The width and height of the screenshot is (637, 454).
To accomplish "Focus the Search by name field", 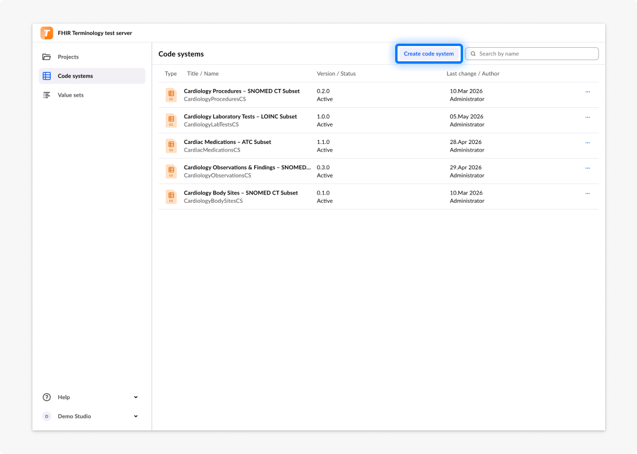I will coord(532,54).
